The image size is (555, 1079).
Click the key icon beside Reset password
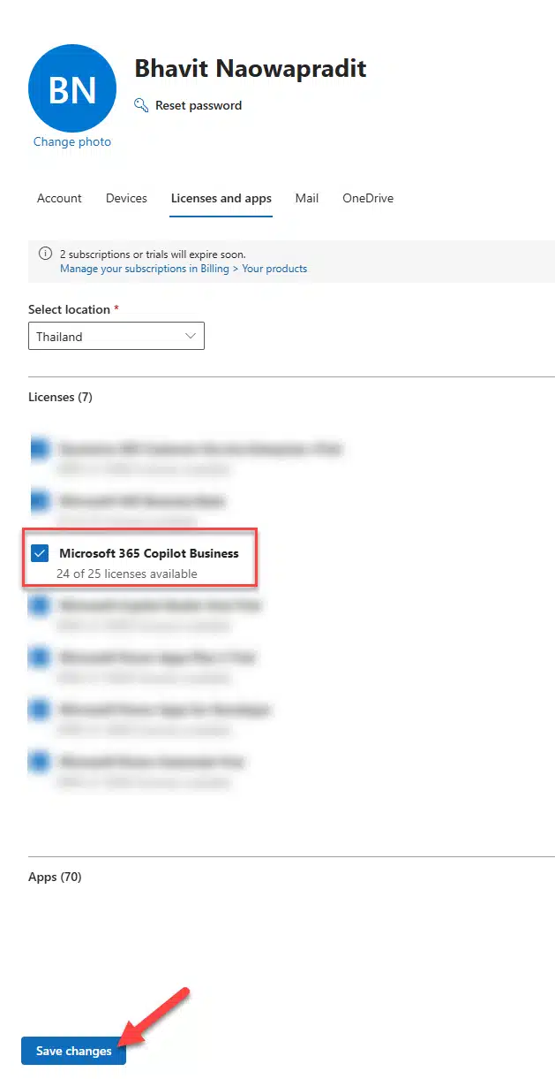141,105
